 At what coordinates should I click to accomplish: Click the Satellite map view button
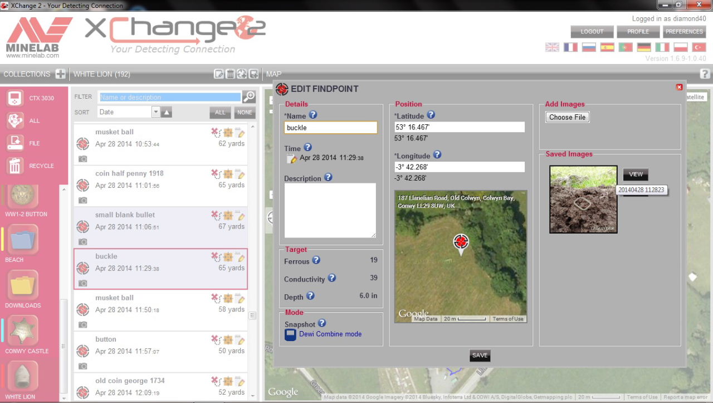695,97
